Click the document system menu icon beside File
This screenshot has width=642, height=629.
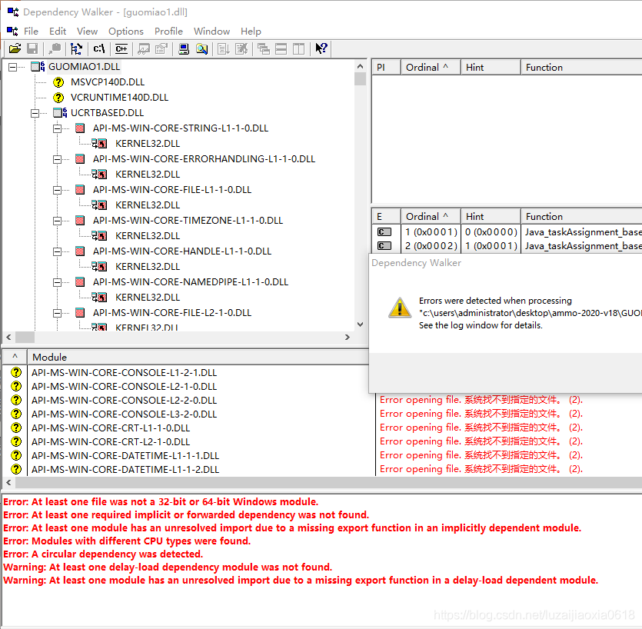pyautogui.click(x=13, y=31)
